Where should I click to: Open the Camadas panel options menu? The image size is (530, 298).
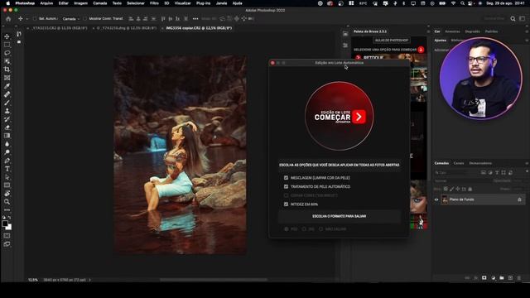coord(527,163)
